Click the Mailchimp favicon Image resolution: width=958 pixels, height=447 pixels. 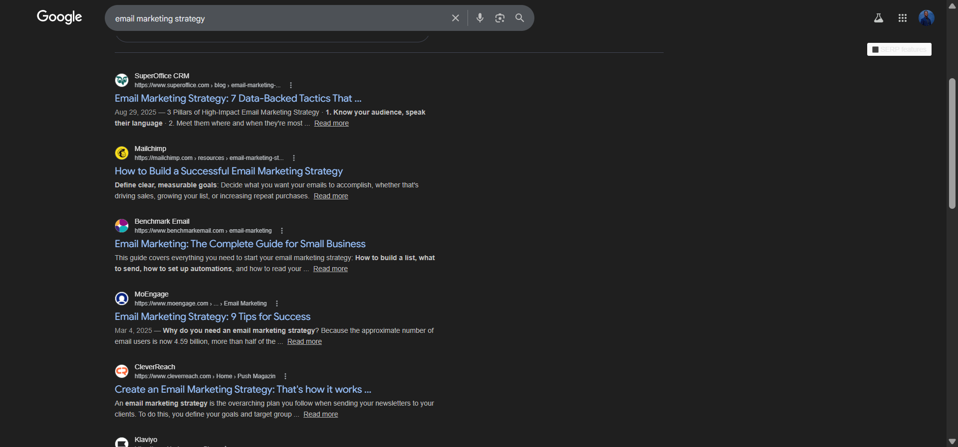point(122,152)
